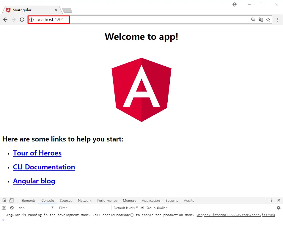Open the Angular blog link
283x244 pixels.
(x=34, y=181)
